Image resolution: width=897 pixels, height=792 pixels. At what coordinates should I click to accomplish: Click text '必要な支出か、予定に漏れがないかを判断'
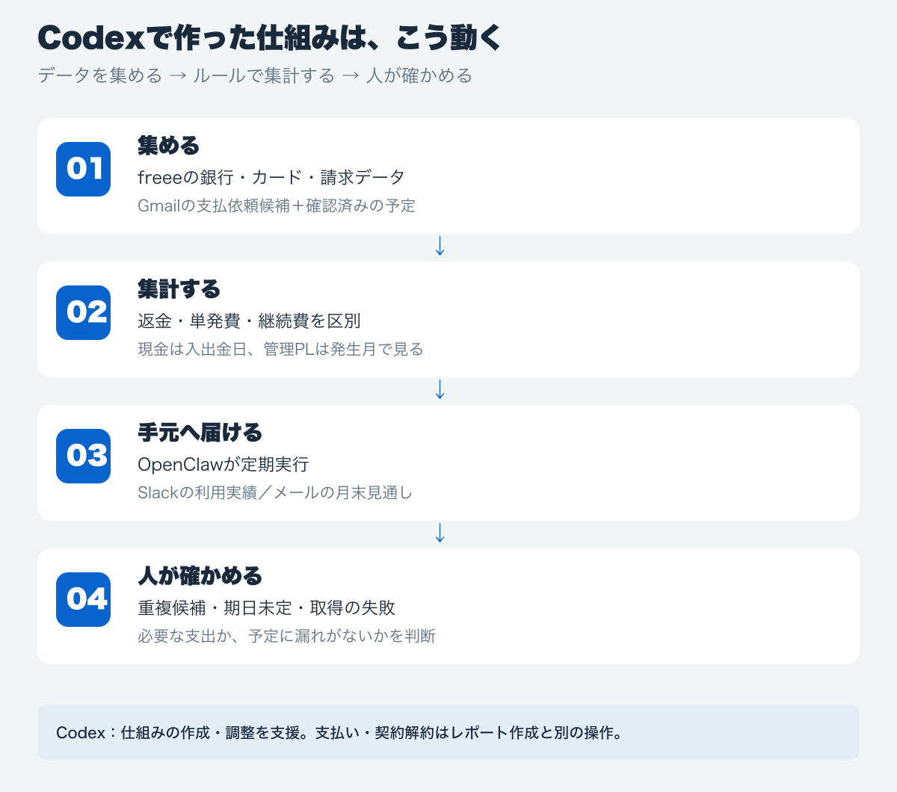point(286,636)
